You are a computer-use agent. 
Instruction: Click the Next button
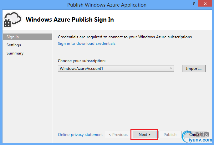(x=145, y=135)
